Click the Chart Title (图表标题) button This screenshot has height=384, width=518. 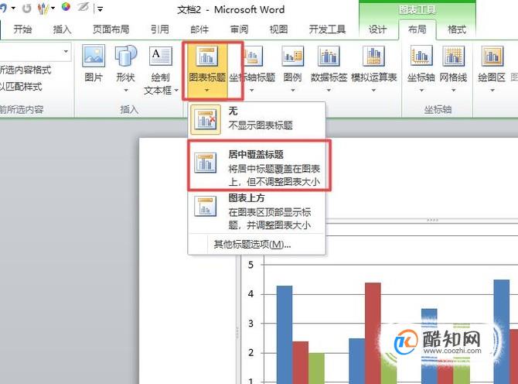pos(207,70)
